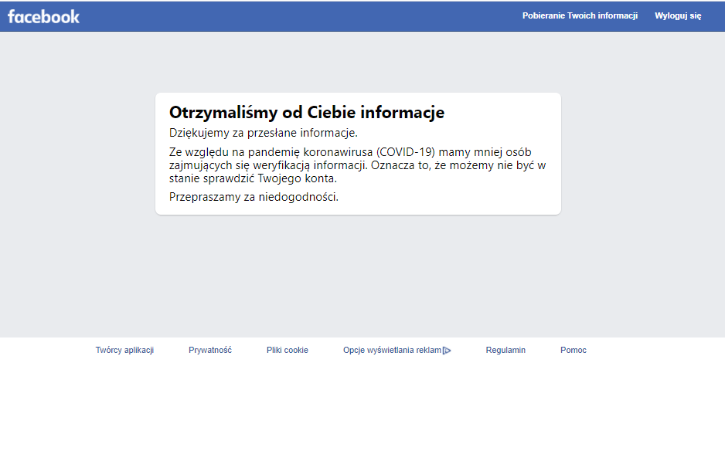
Task: Click the COVID-19 pandemic paragraph
Action: click(357, 165)
